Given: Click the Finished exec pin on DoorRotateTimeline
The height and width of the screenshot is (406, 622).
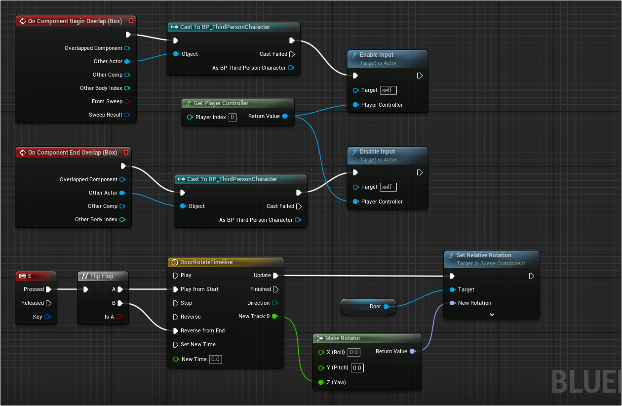Looking at the screenshot, I should click(276, 289).
